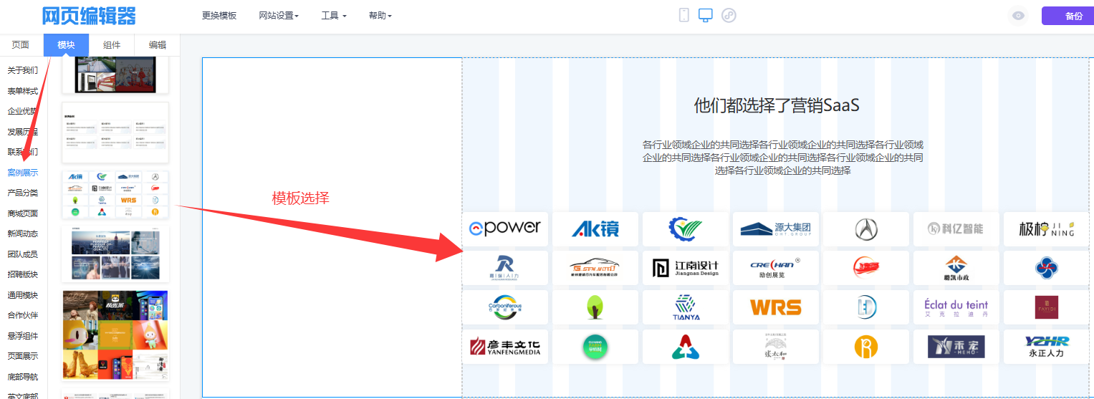Click the blue R 人力 logo tile
The height and width of the screenshot is (399, 1094).
pos(505,268)
